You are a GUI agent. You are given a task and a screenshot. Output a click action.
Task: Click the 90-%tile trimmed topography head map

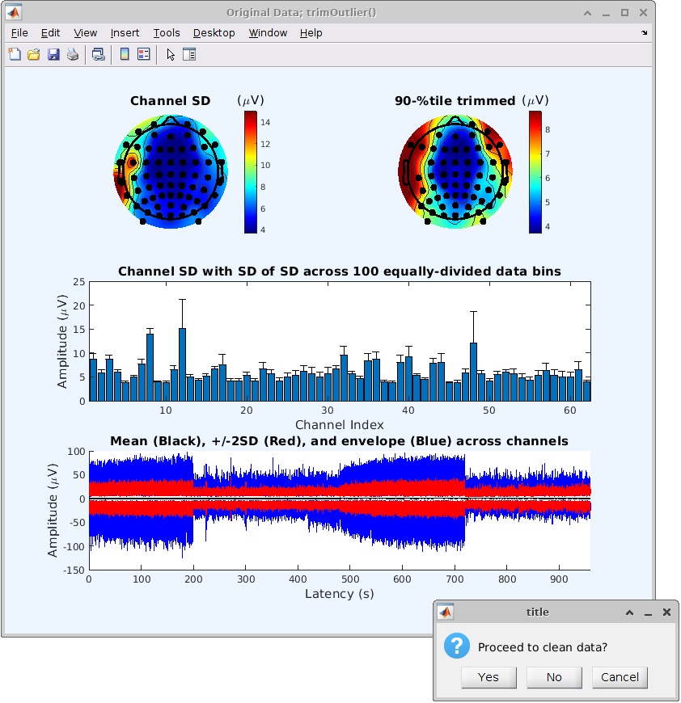pyautogui.click(x=455, y=171)
